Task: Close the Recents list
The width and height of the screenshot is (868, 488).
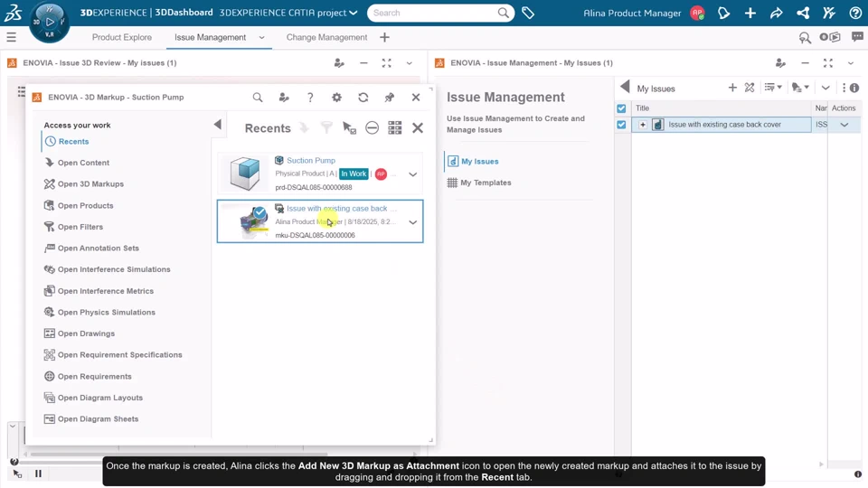Action: (x=418, y=127)
